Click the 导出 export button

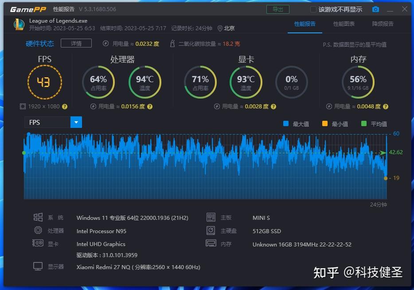[277, 8]
